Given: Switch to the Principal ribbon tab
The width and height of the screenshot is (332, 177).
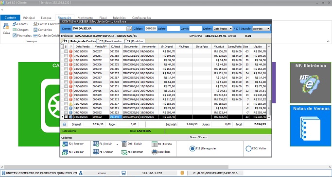Looking at the screenshot, I should point(29,18).
